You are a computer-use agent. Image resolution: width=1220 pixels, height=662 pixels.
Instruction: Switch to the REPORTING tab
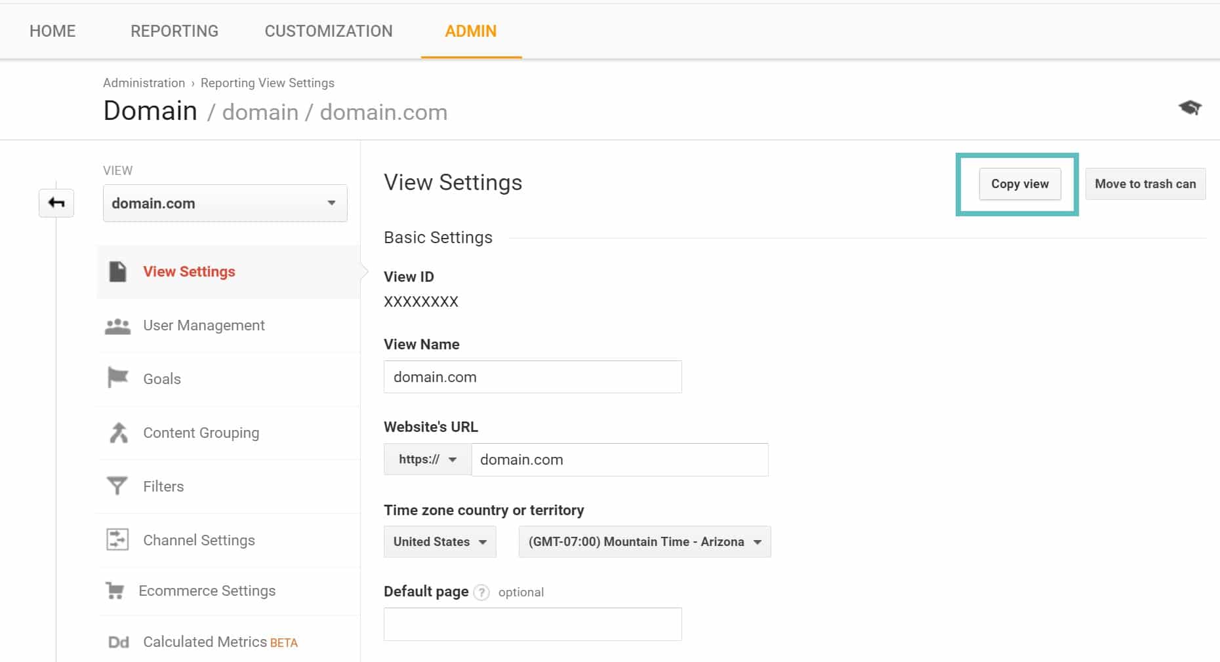(x=174, y=31)
